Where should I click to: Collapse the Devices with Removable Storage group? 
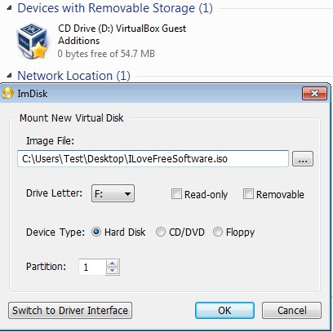[9, 8]
